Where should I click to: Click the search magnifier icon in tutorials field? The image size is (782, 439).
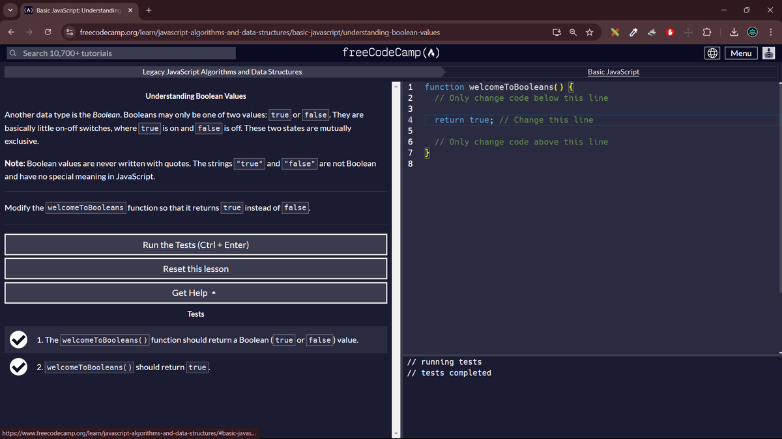[x=13, y=53]
